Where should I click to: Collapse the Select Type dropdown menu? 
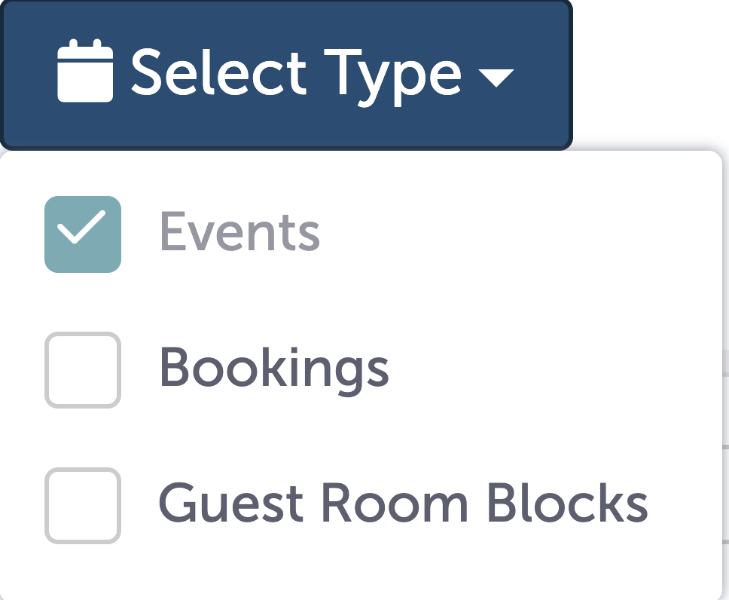pyautogui.click(x=286, y=74)
